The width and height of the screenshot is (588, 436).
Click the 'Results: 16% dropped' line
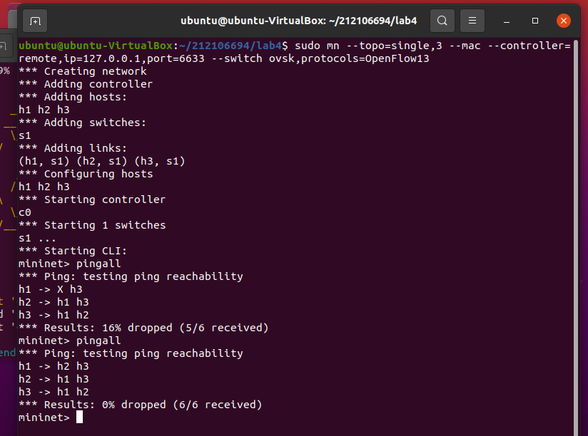143,328
